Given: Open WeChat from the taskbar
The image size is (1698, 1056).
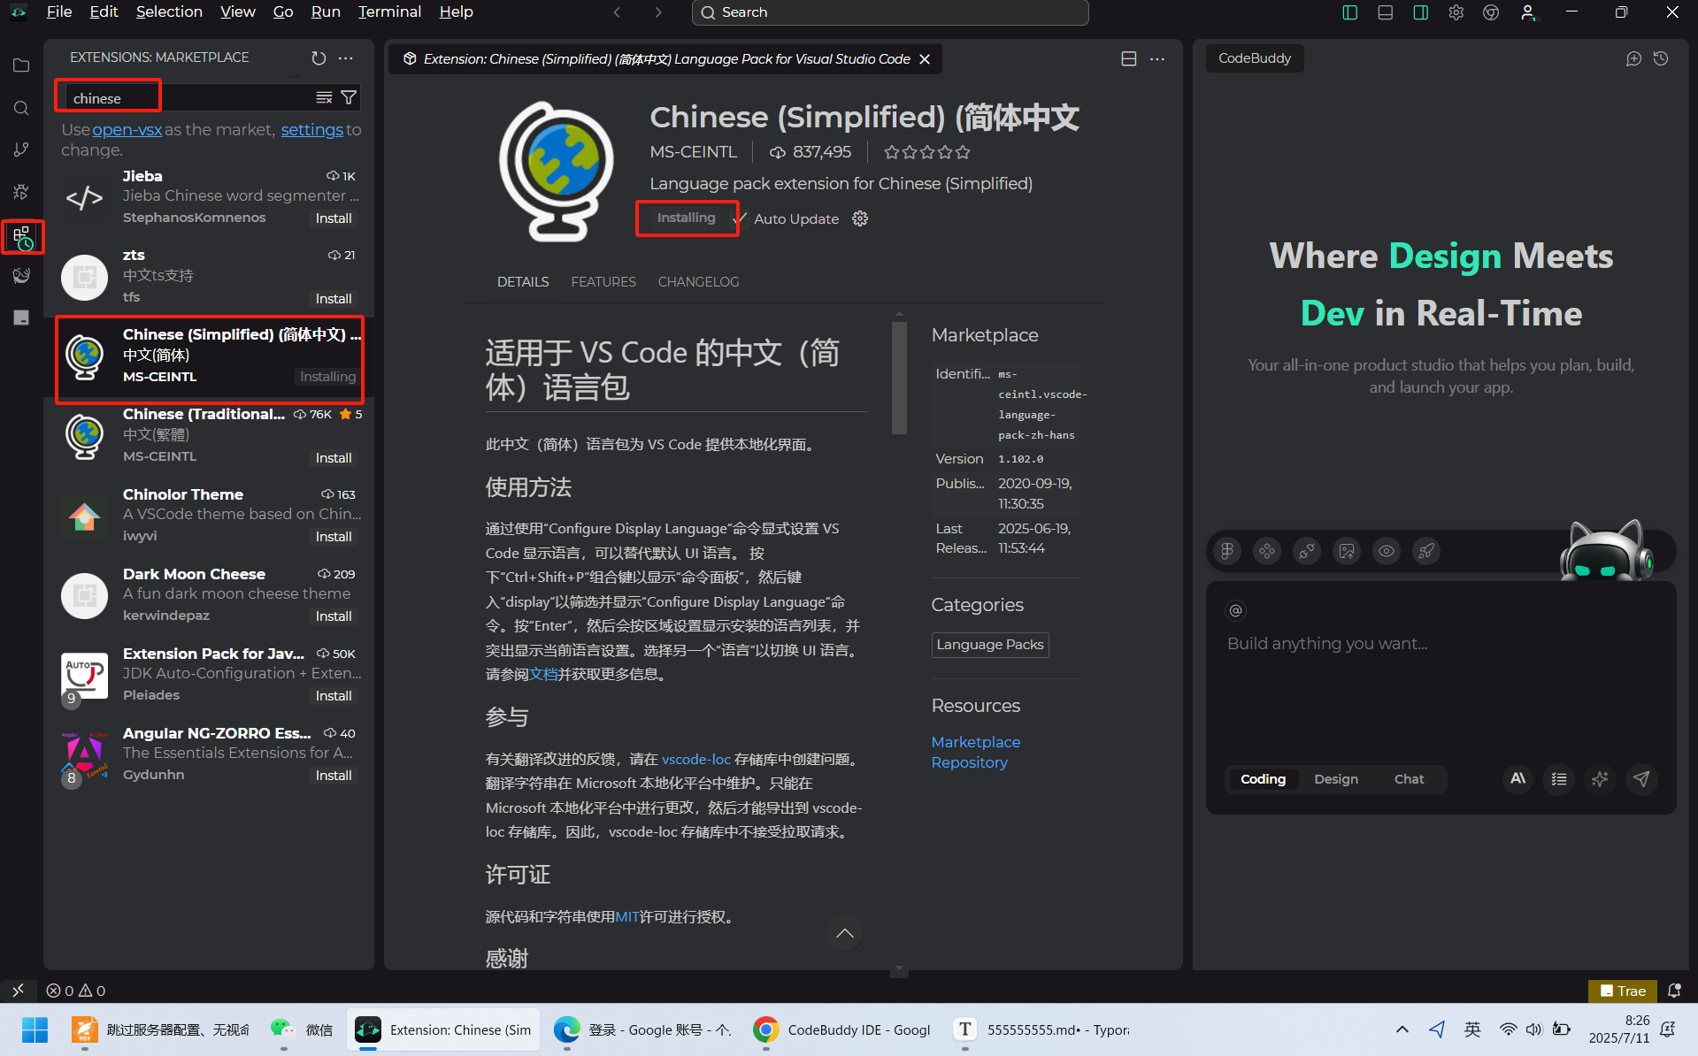Looking at the screenshot, I should [x=302, y=1029].
